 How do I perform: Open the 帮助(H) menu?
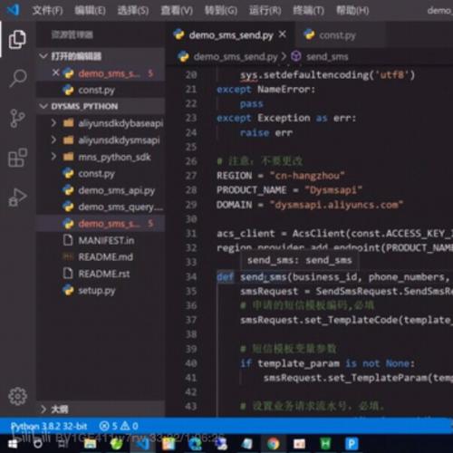tap(352, 11)
